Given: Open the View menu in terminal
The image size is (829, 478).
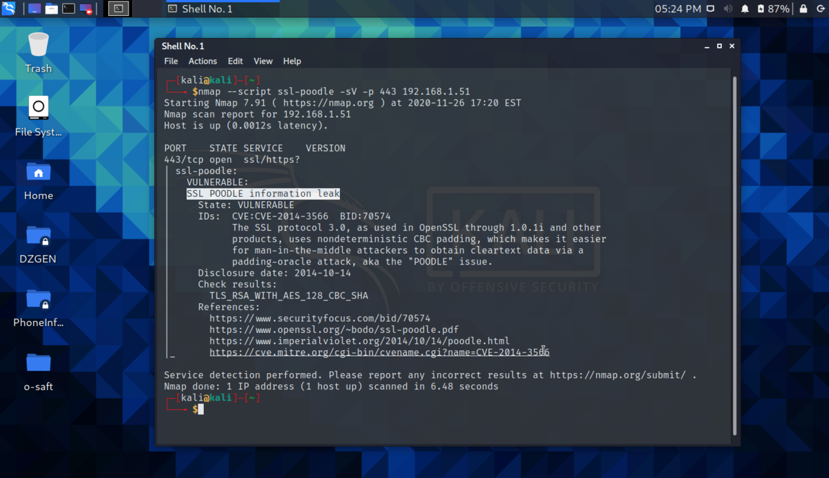Looking at the screenshot, I should 263,61.
